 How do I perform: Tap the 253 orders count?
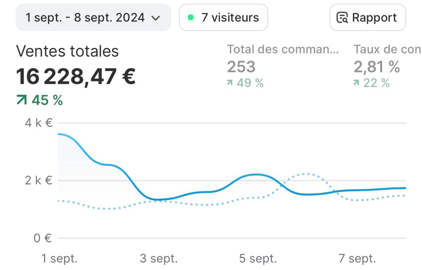[241, 67]
